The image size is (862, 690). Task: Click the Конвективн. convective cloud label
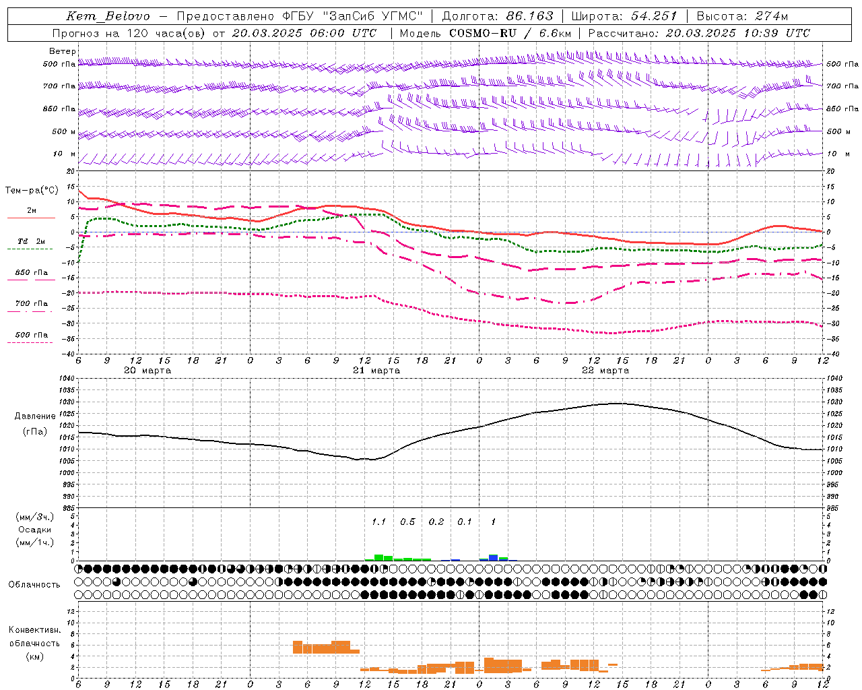pos(34,630)
